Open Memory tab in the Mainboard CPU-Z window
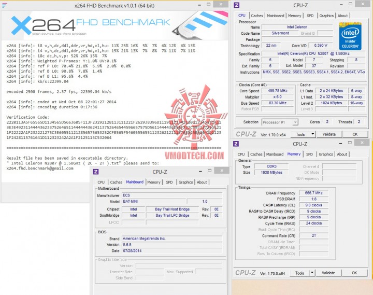 coord(154,182)
